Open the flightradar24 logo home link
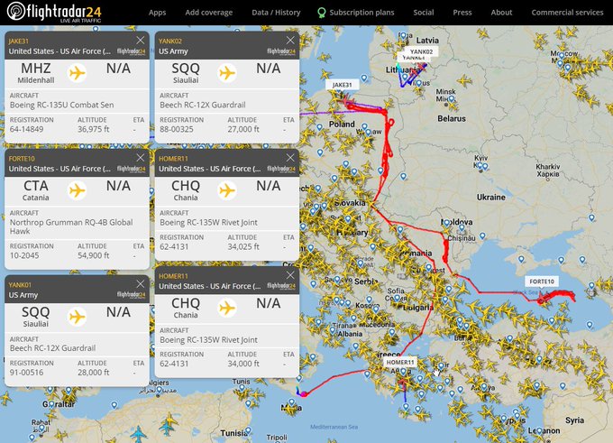 point(55,12)
